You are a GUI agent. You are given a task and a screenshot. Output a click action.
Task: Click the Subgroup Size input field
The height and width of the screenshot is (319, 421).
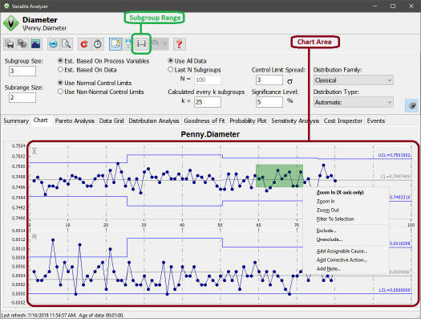(22, 71)
